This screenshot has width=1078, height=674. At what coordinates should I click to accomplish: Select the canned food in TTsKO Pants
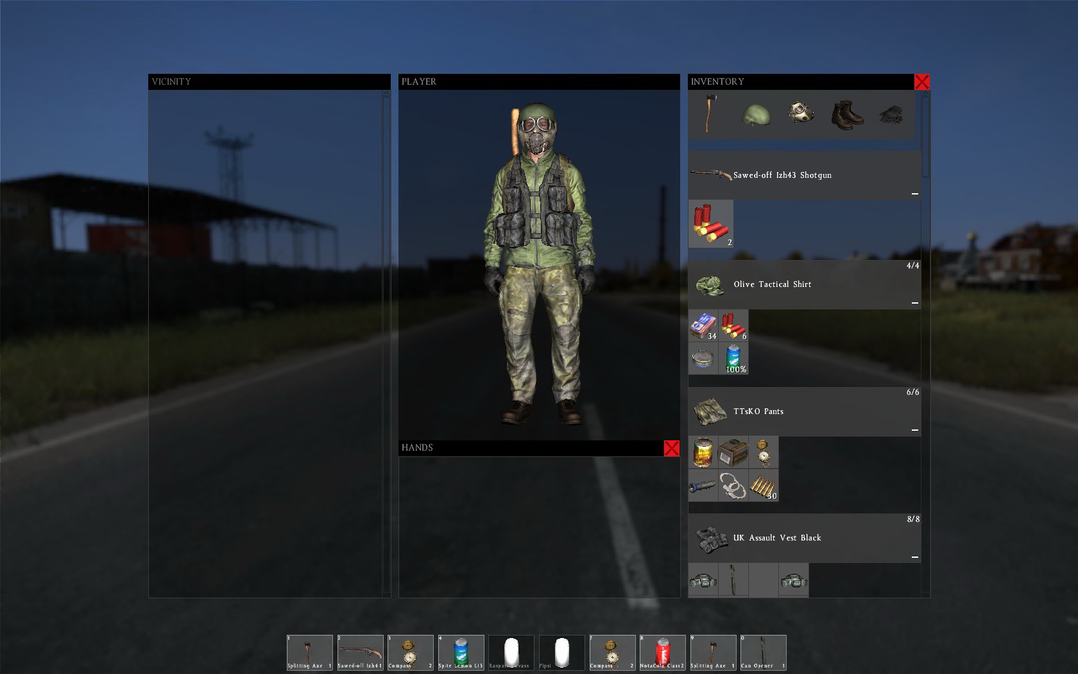(703, 453)
